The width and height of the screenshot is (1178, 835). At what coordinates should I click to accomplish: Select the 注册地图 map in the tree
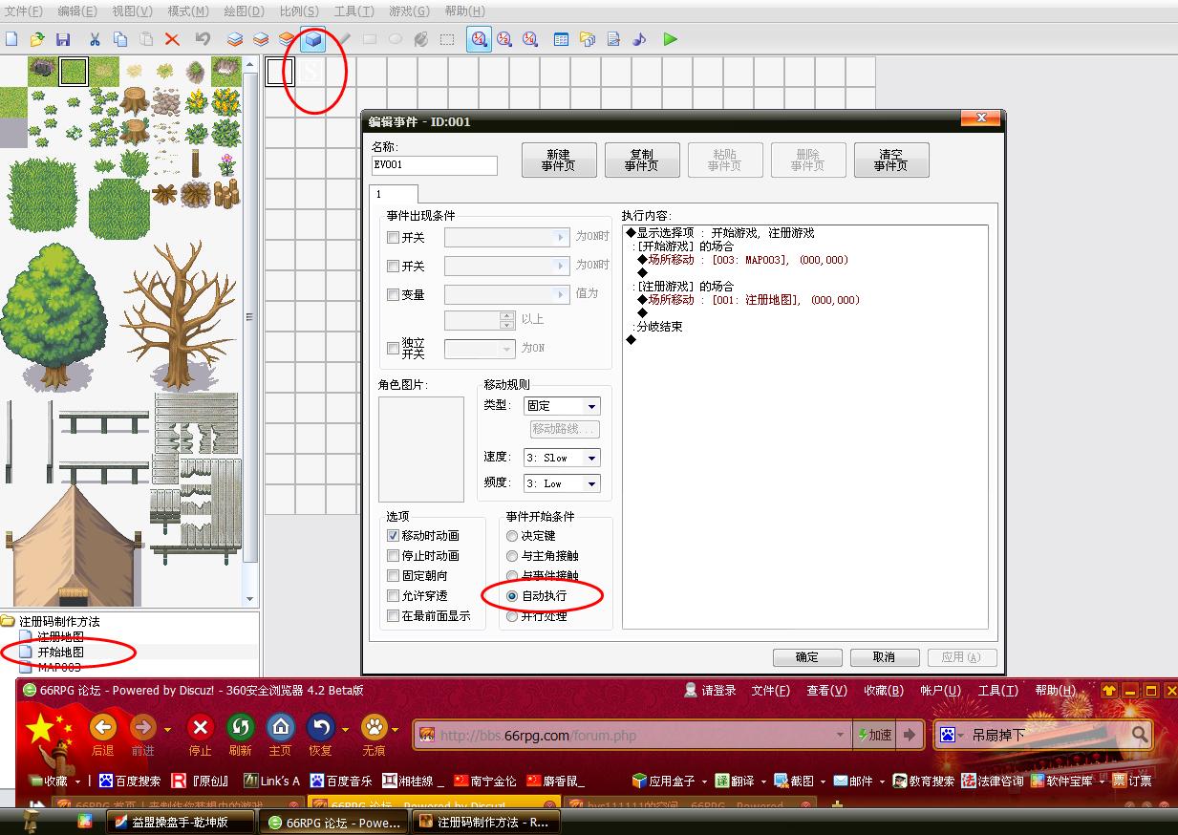pos(60,636)
